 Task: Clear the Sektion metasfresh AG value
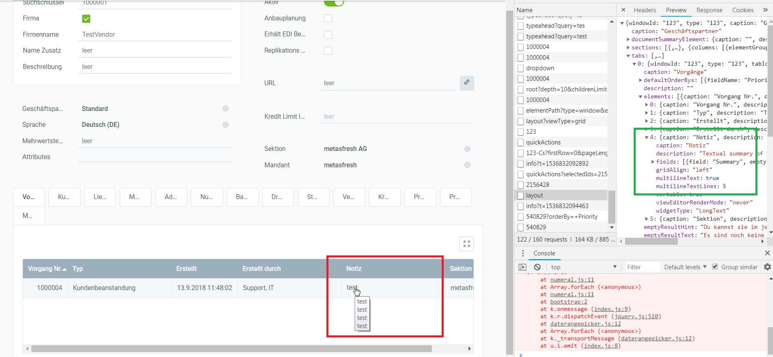(x=467, y=149)
